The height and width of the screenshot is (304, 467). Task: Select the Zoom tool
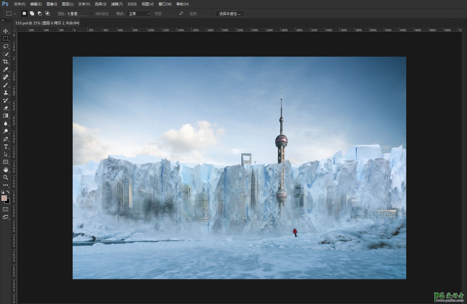click(6, 177)
